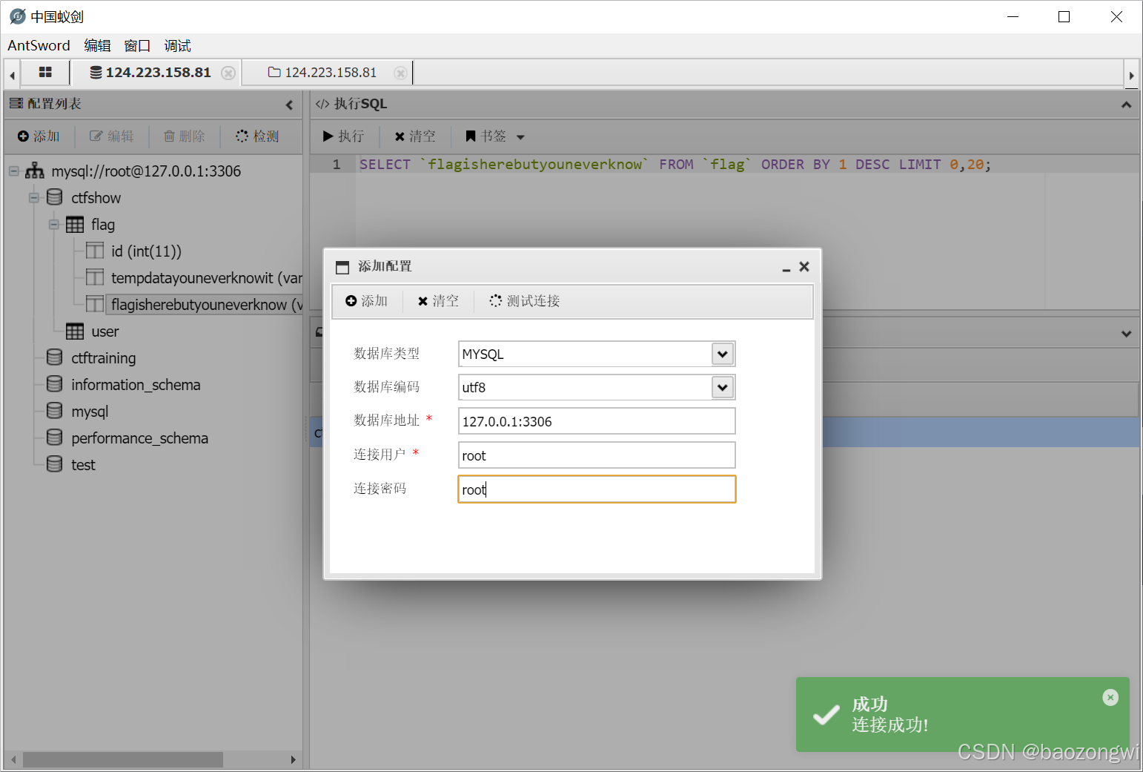Open the 调试 menu
Screen dimensions: 1143x772
coord(177,45)
